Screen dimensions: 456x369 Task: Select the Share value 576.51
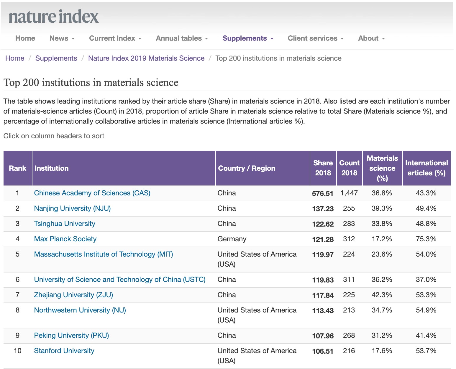pos(323,194)
